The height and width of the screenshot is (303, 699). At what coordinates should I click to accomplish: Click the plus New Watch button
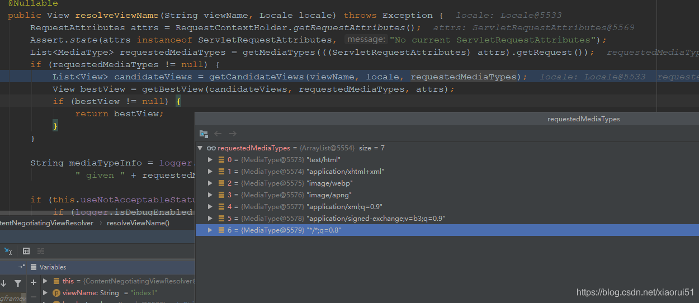pos(34,282)
